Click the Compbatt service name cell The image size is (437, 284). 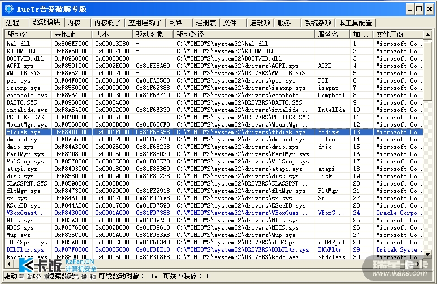[331, 95]
